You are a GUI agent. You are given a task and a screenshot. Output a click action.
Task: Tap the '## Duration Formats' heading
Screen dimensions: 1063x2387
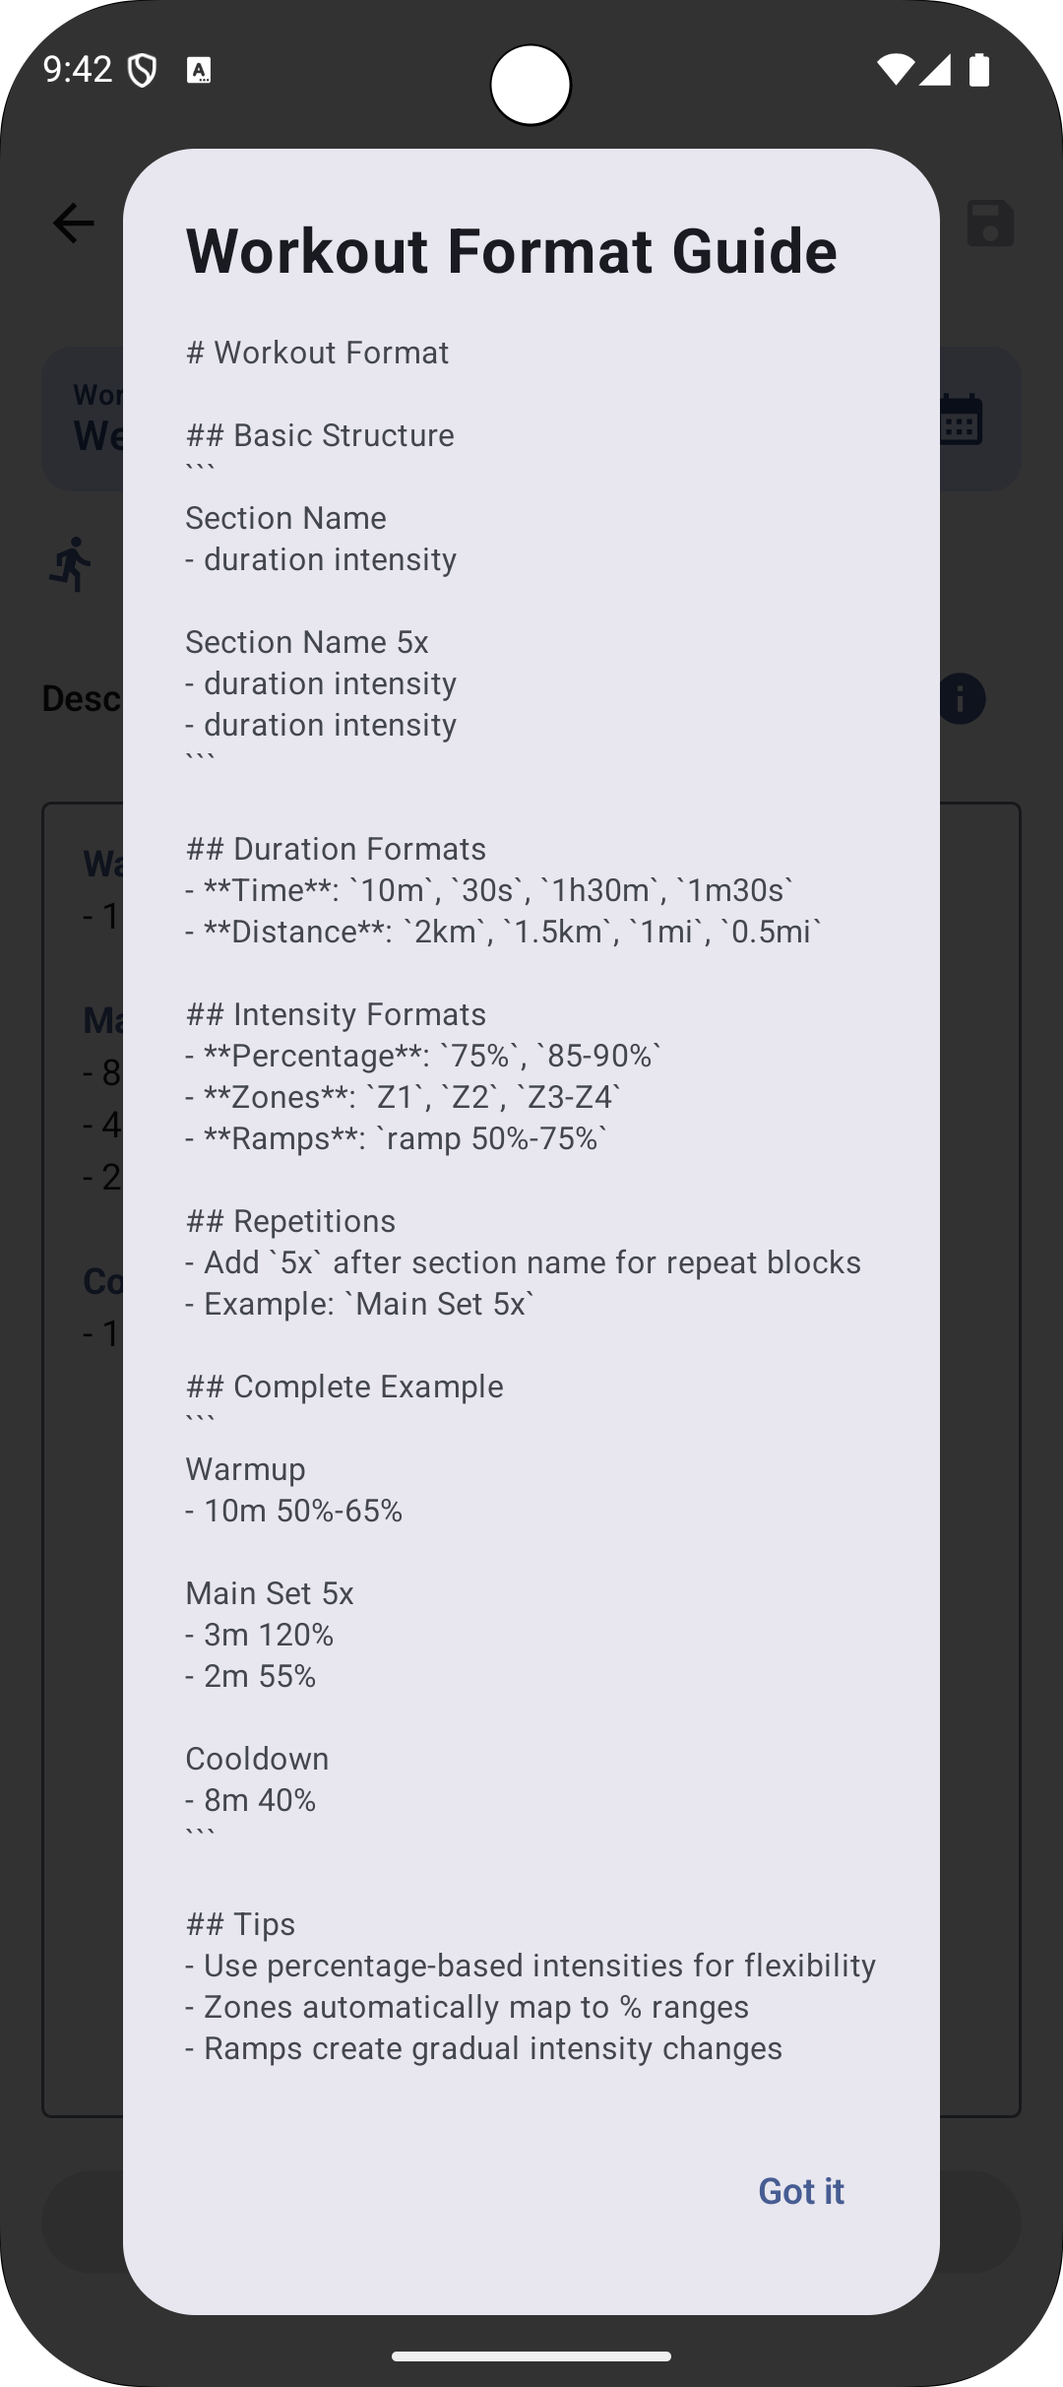336,849
